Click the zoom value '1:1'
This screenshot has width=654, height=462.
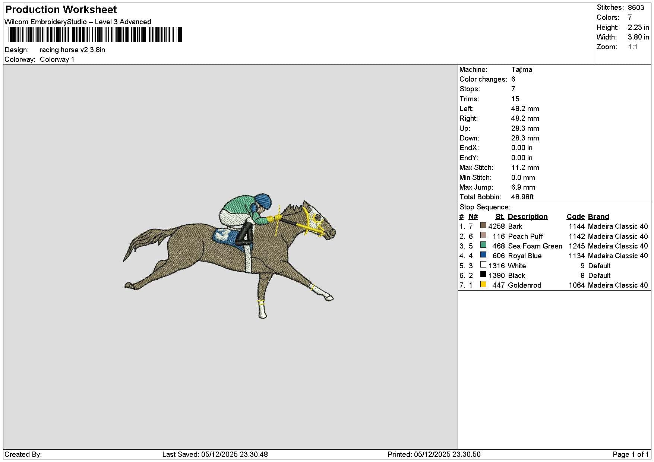632,47
